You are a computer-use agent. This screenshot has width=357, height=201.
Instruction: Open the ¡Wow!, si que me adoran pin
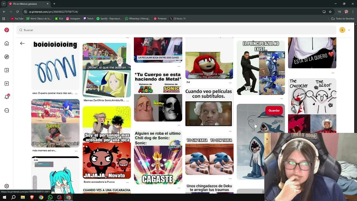coord(107,70)
